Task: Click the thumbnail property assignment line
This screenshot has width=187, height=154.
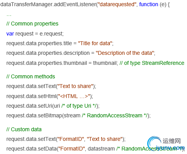Action: point(95,63)
